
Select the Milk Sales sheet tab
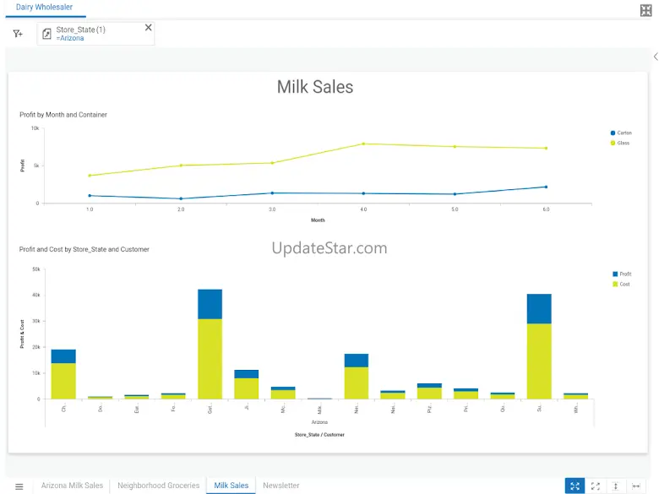[231, 486]
